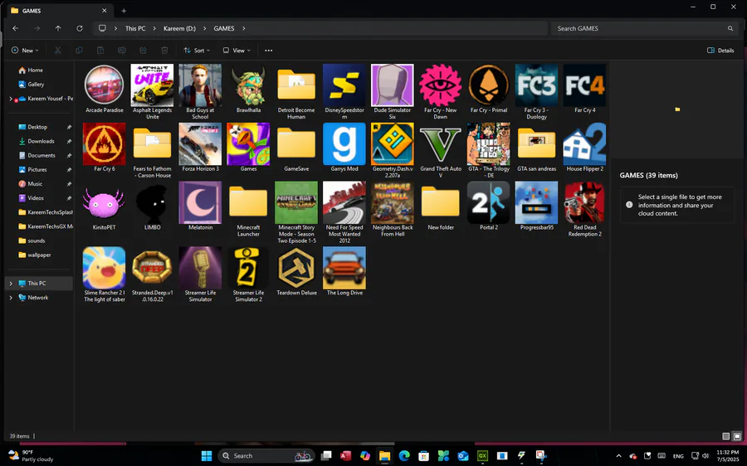Open the wallpaper pinned folder
The height and width of the screenshot is (466, 747).
coord(39,255)
